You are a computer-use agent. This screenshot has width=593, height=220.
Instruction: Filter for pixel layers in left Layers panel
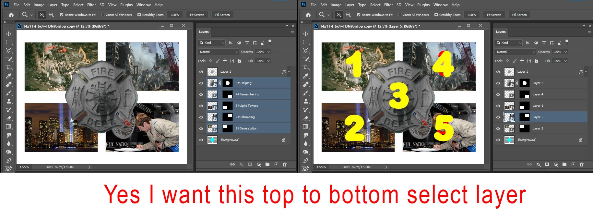231,43
